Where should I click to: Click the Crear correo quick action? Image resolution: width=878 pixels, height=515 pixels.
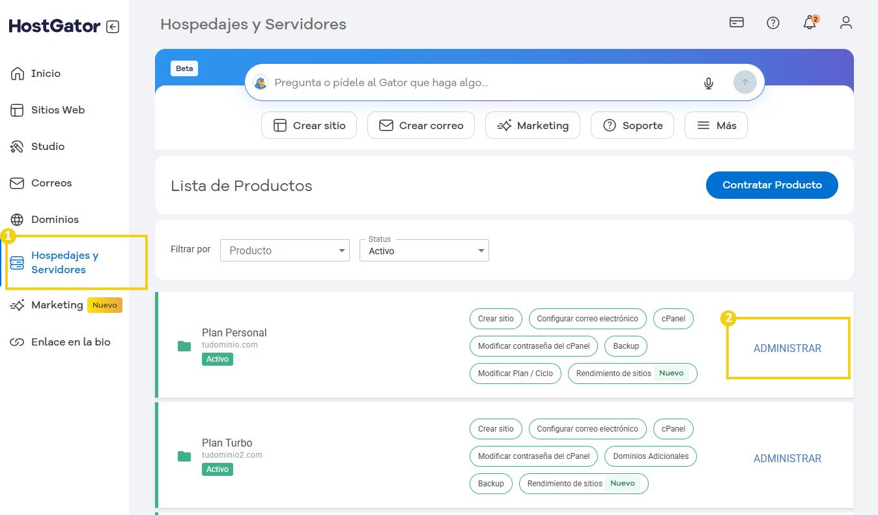[421, 125]
